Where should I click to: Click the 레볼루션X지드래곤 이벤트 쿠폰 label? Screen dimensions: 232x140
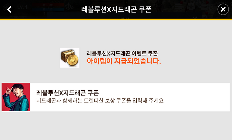pos(122,54)
